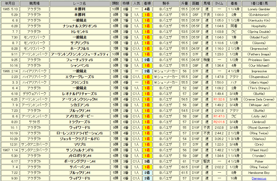Viewport: 277px width, 181px height.
Task: Click the タイム column header
Action: pos(219,4)
